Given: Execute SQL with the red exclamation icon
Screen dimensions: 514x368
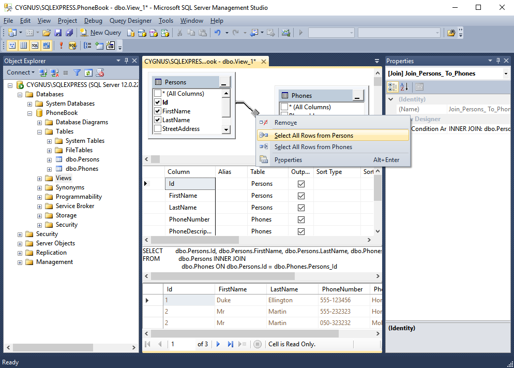Looking at the screenshot, I should coord(61,45).
